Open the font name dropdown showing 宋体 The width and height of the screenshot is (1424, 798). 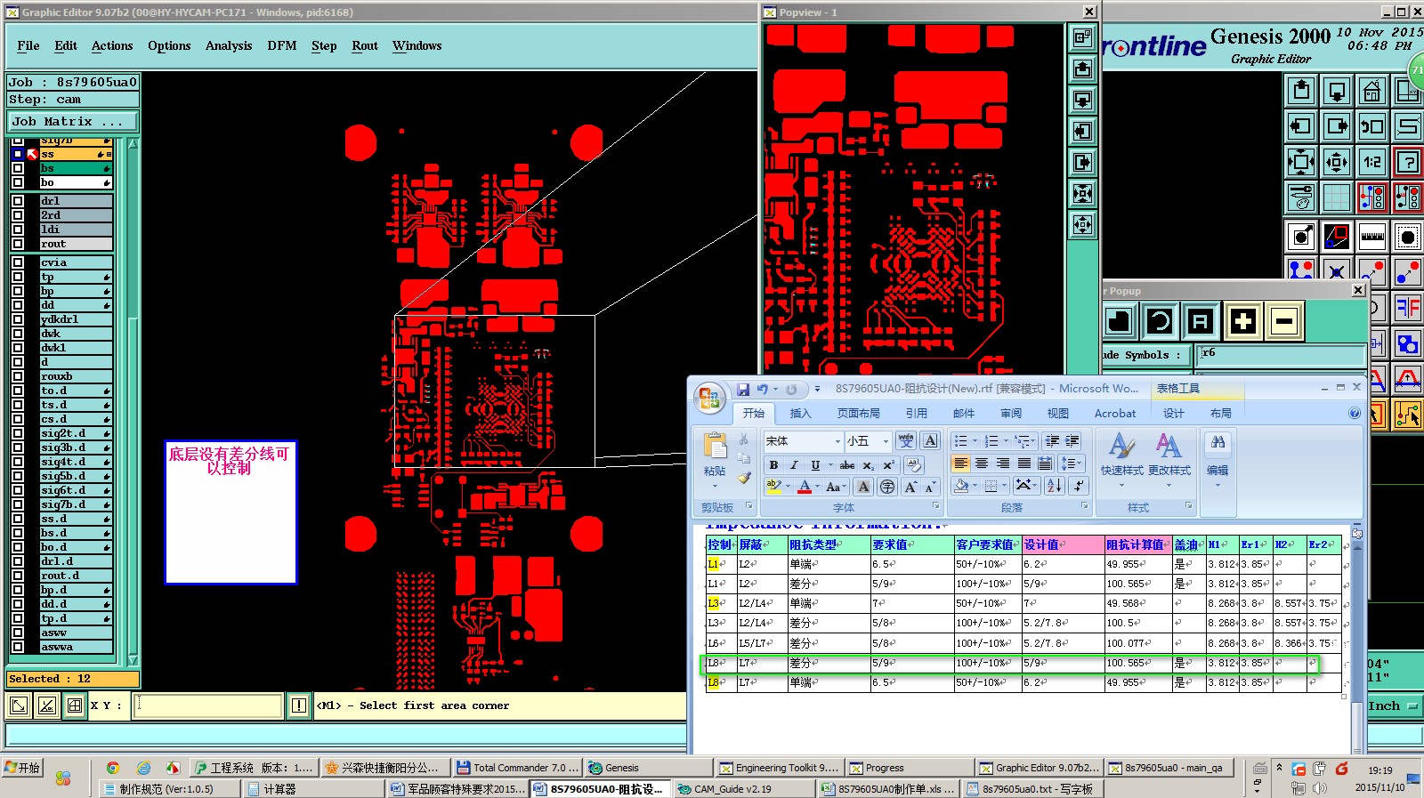(837, 441)
